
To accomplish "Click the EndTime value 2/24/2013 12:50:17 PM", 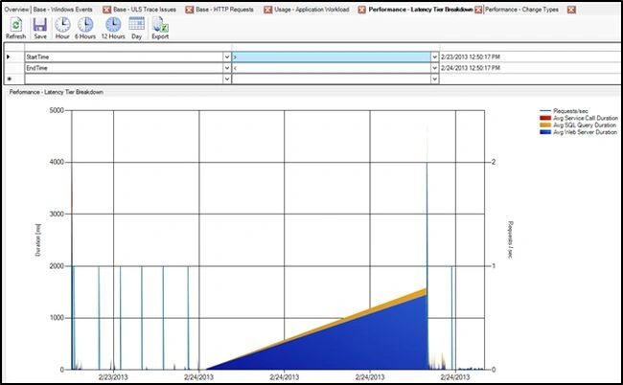I will (x=471, y=68).
